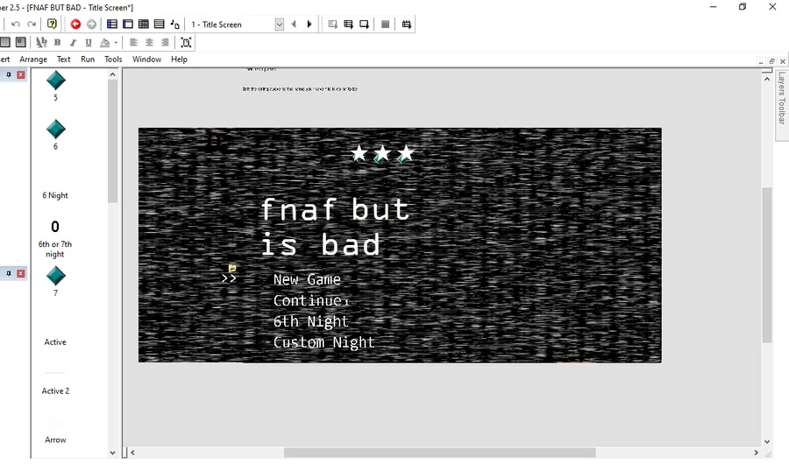
Task: Open the frame selector dropdown
Action: pyautogui.click(x=280, y=25)
